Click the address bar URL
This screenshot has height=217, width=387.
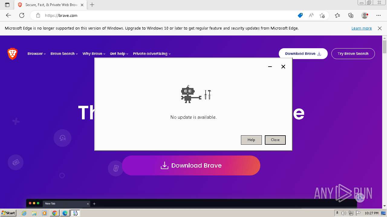click(61, 15)
